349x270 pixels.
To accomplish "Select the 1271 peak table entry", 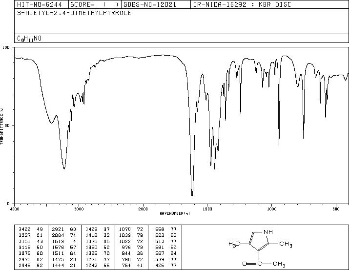I will click(x=98, y=260).
